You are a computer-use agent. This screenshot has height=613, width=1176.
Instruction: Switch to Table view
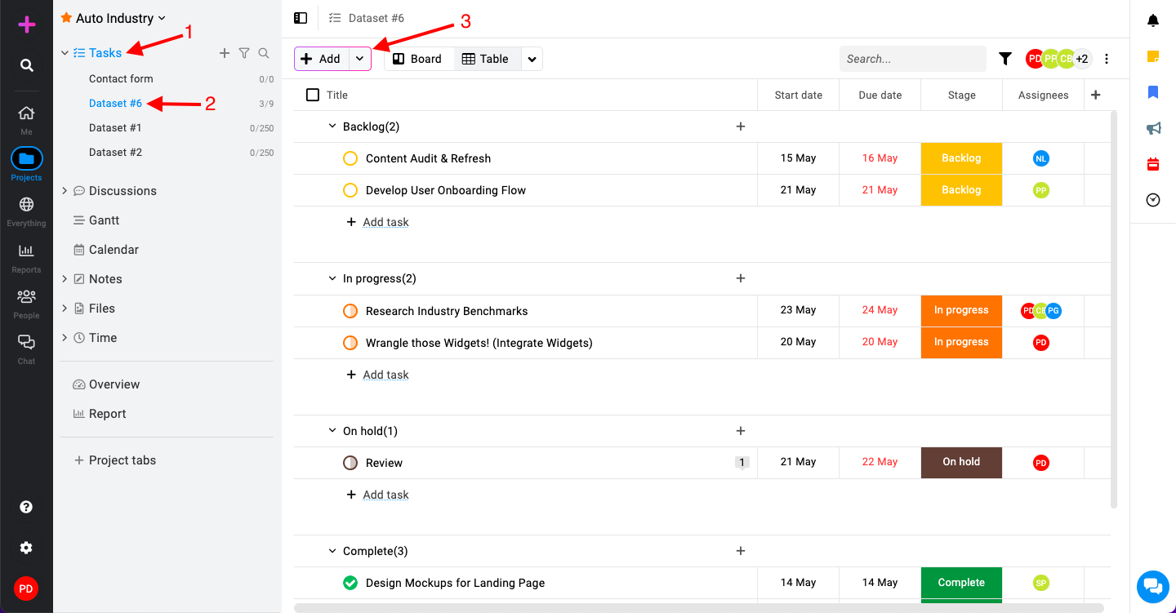click(487, 59)
